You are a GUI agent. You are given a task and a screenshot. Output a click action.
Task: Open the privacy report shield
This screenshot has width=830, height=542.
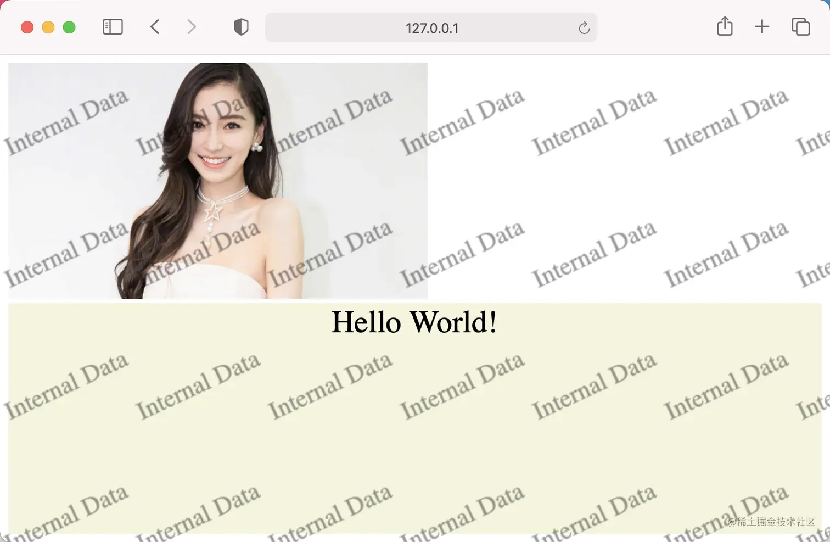pyautogui.click(x=241, y=27)
